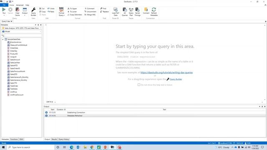Pin the Metadata panel
This screenshot has width=267, height=150.
point(38,25)
